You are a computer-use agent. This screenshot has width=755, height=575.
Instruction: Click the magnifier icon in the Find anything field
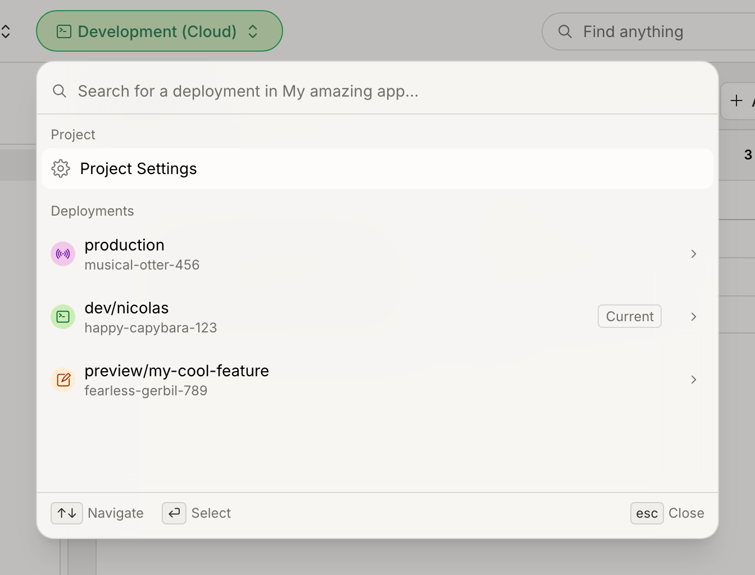pyautogui.click(x=565, y=31)
